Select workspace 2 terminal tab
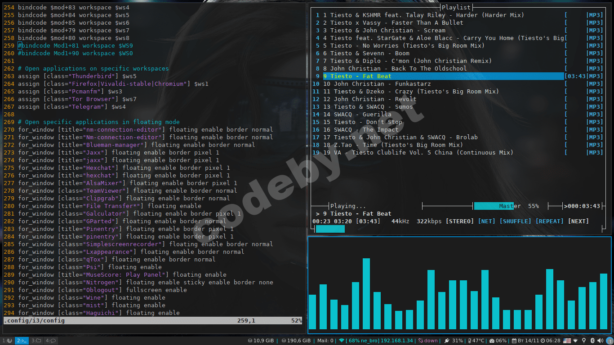Viewport: 614px width, 345px height. click(x=22, y=341)
